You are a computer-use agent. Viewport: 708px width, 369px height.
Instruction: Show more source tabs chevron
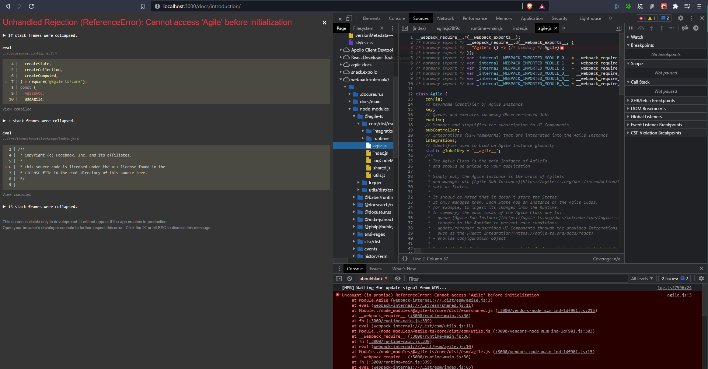(564, 28)
